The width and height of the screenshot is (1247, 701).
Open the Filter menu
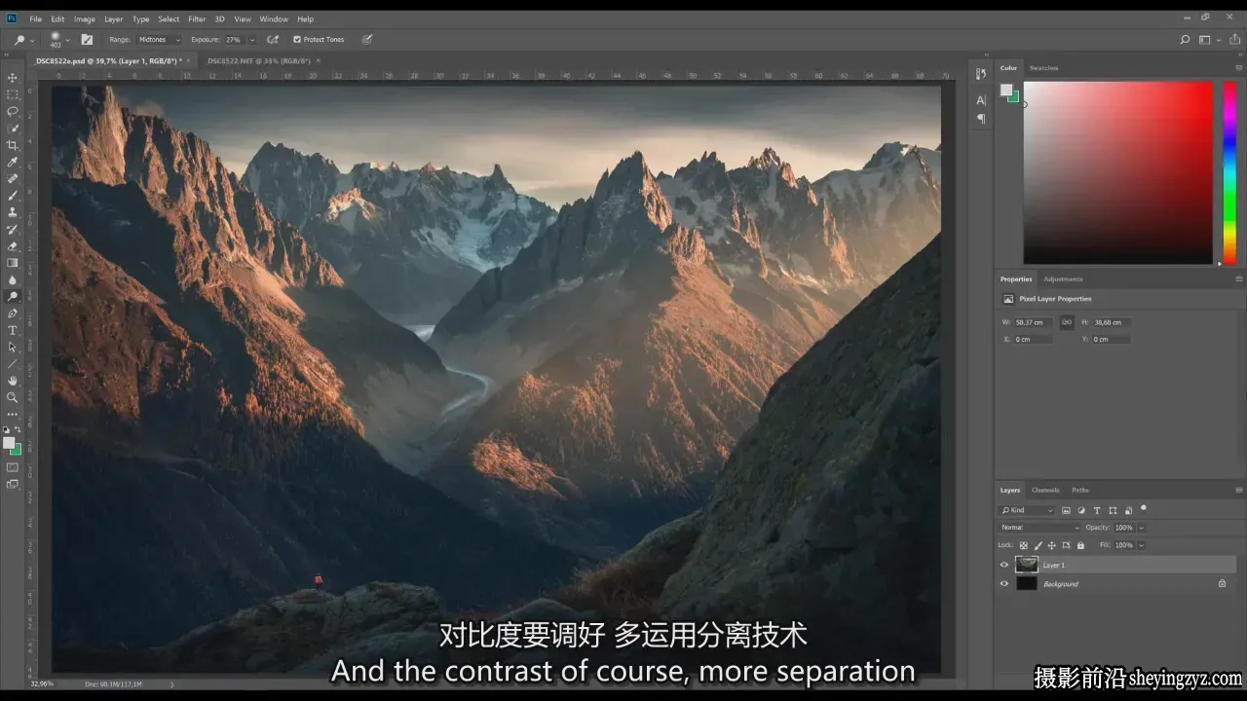pos(197,19)
